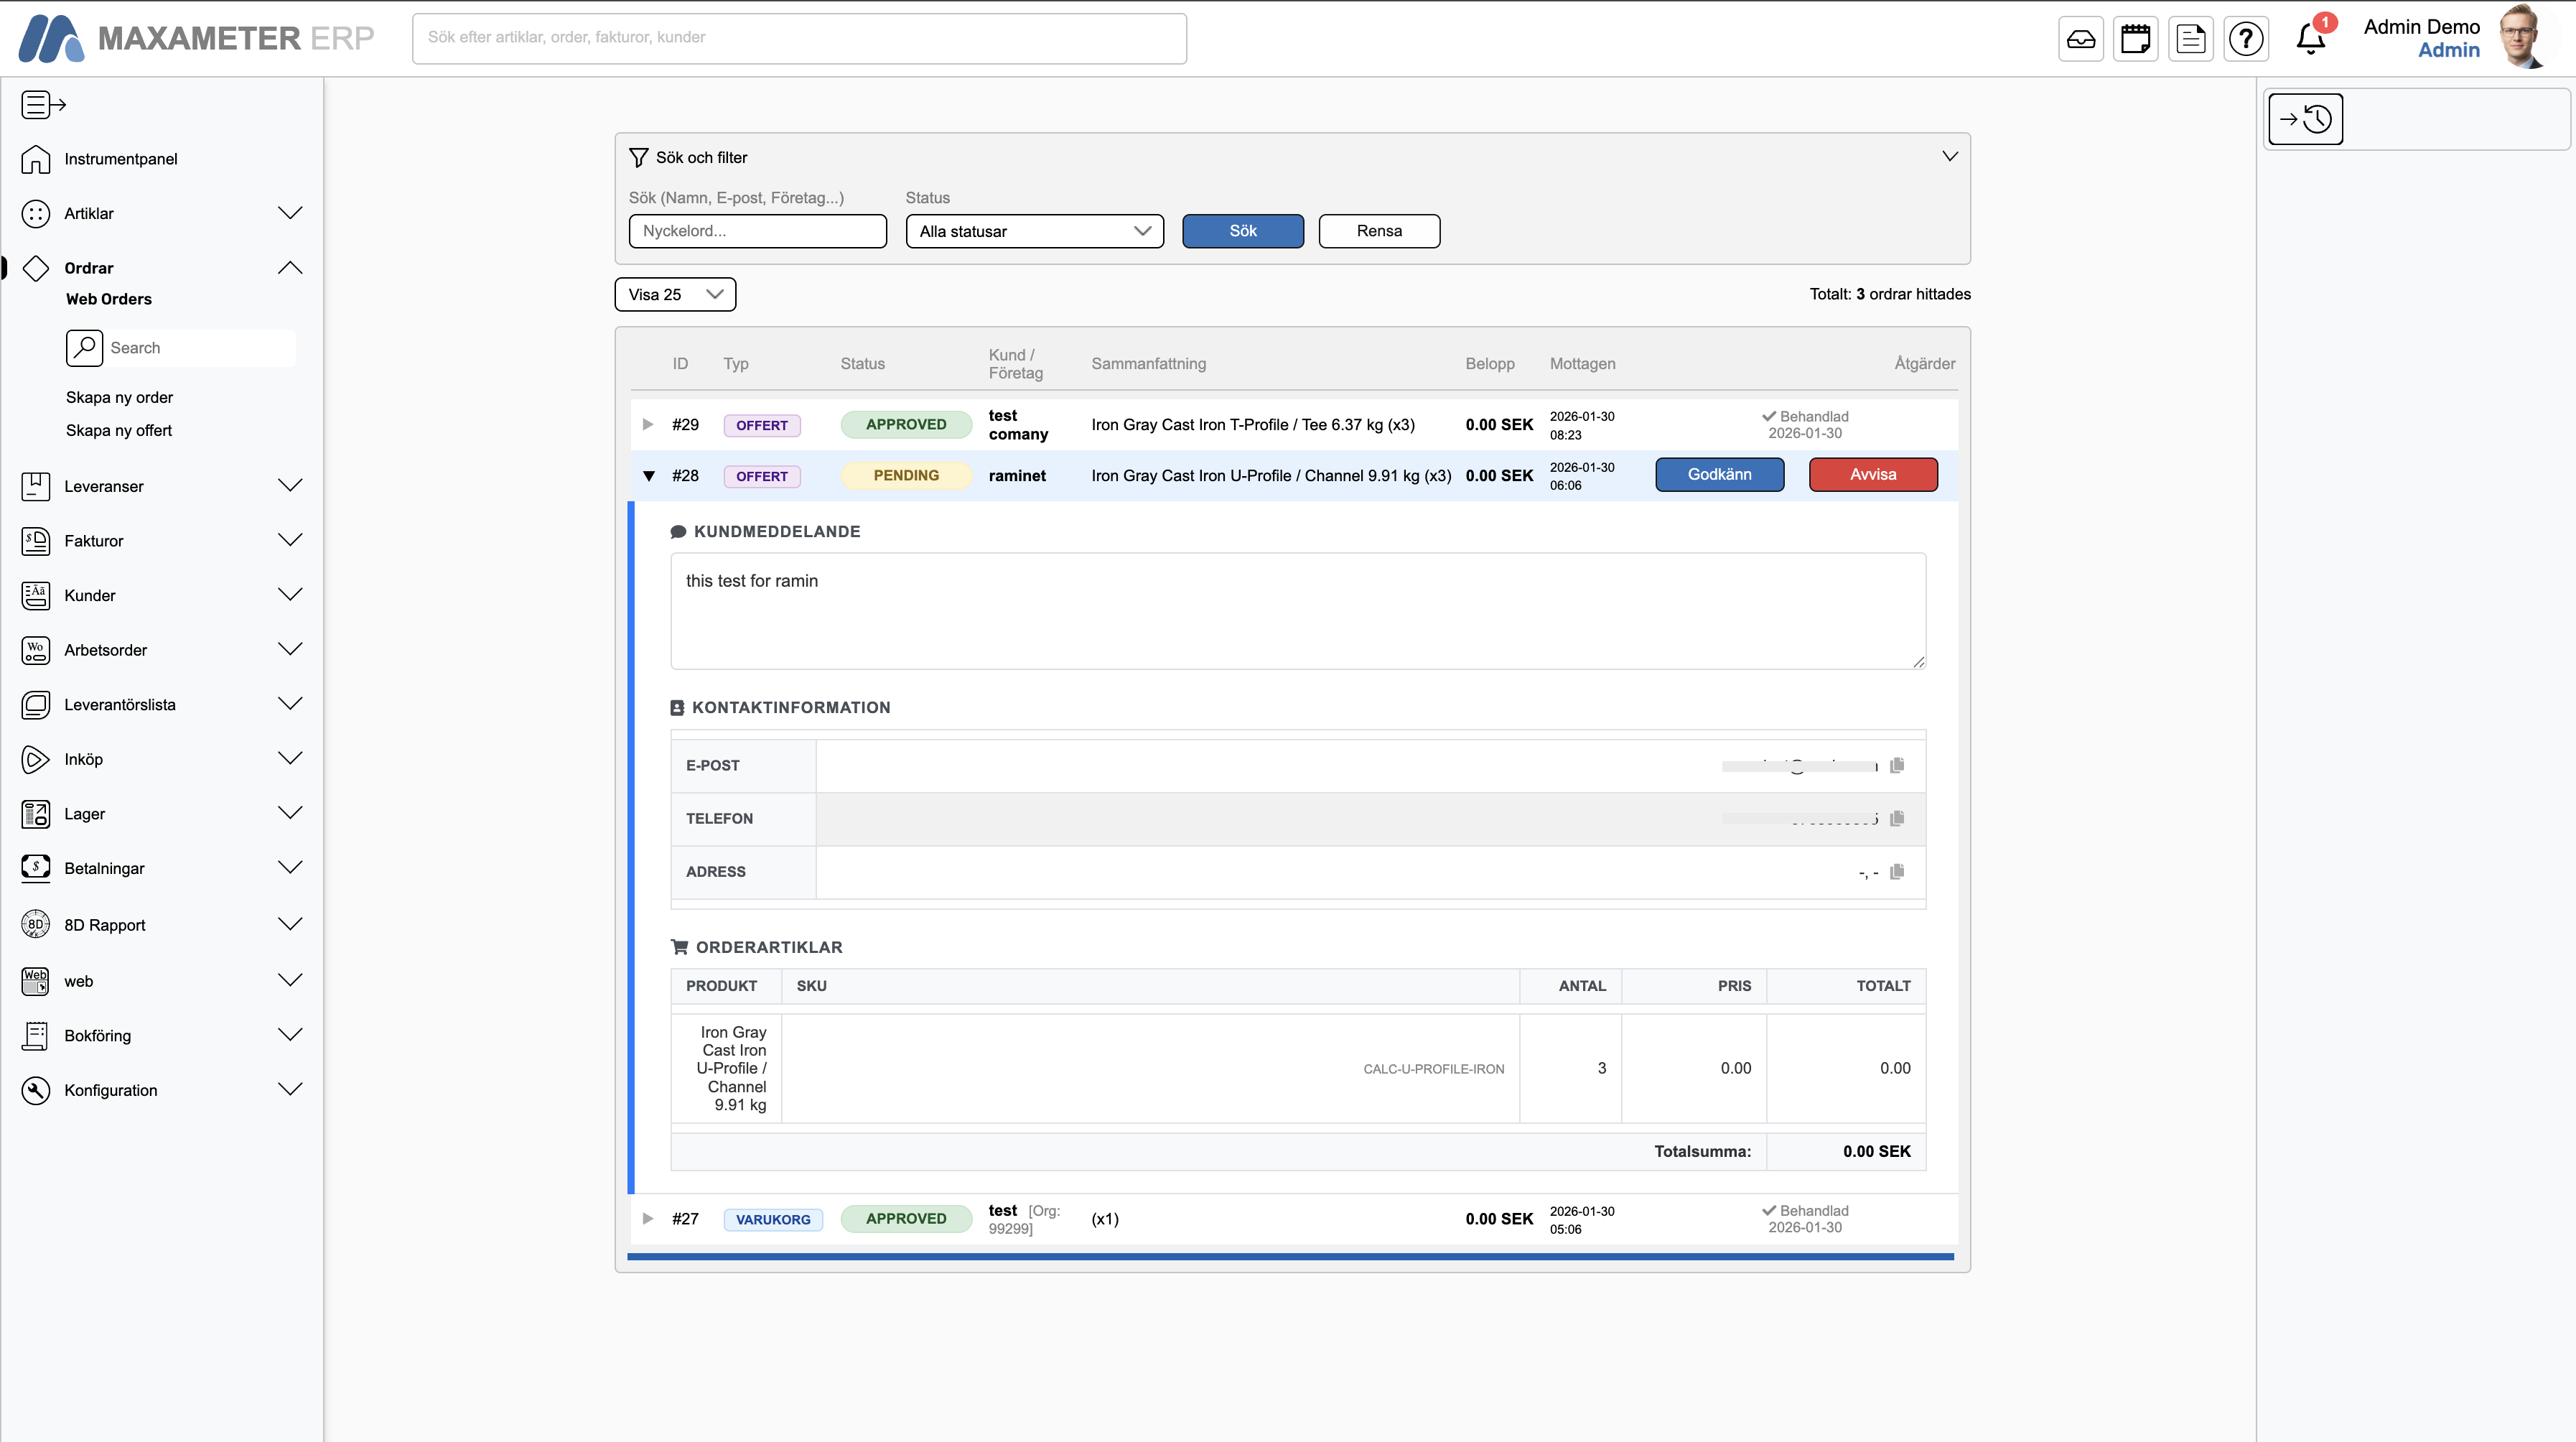Click the Avvisa button for order #28
Screen dimensions: 2576x1442
point(1873,474)
